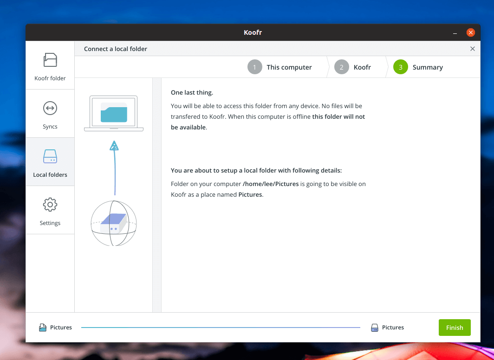Close the Koofr window with orange button
The width and height of the screenshot is (494, 360).
coord(470,32)
